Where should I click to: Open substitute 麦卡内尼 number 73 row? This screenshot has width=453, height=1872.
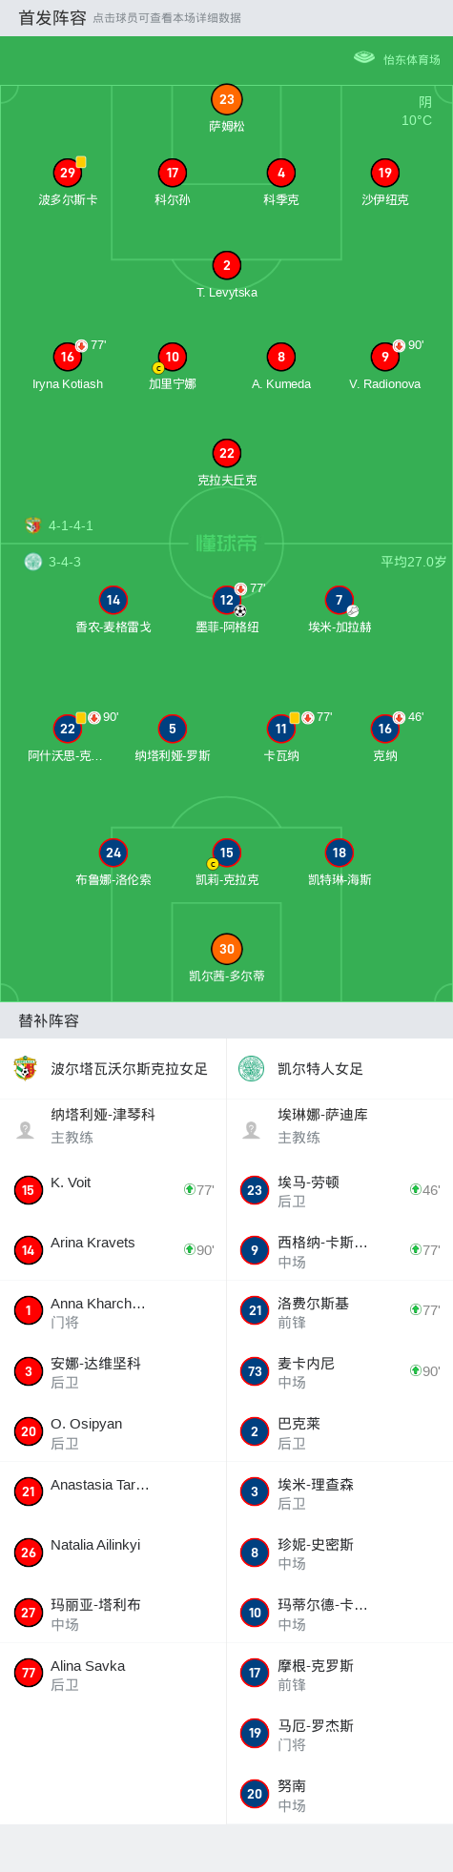point(340,1371)
